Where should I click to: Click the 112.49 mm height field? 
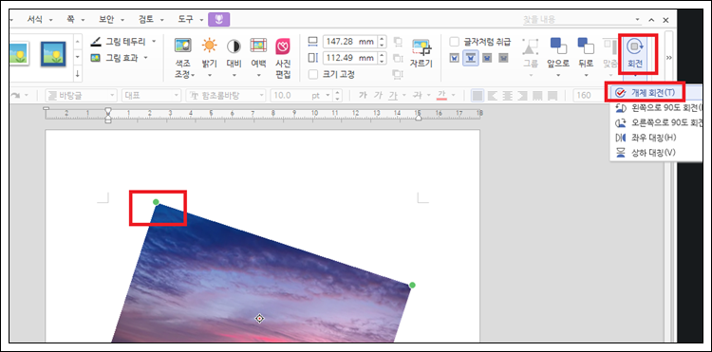(350, 58)
